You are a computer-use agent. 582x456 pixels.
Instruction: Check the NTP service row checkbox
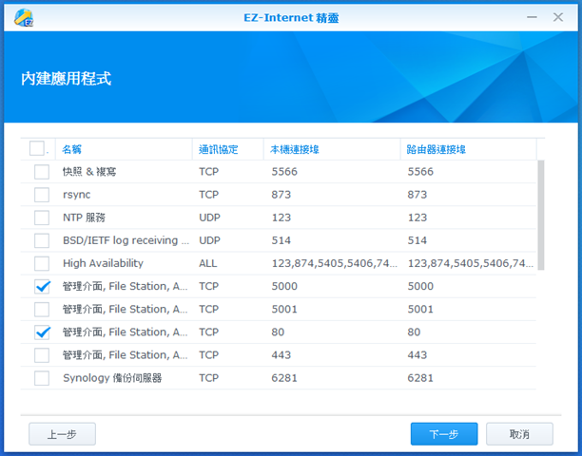click(x=42, y=218)
